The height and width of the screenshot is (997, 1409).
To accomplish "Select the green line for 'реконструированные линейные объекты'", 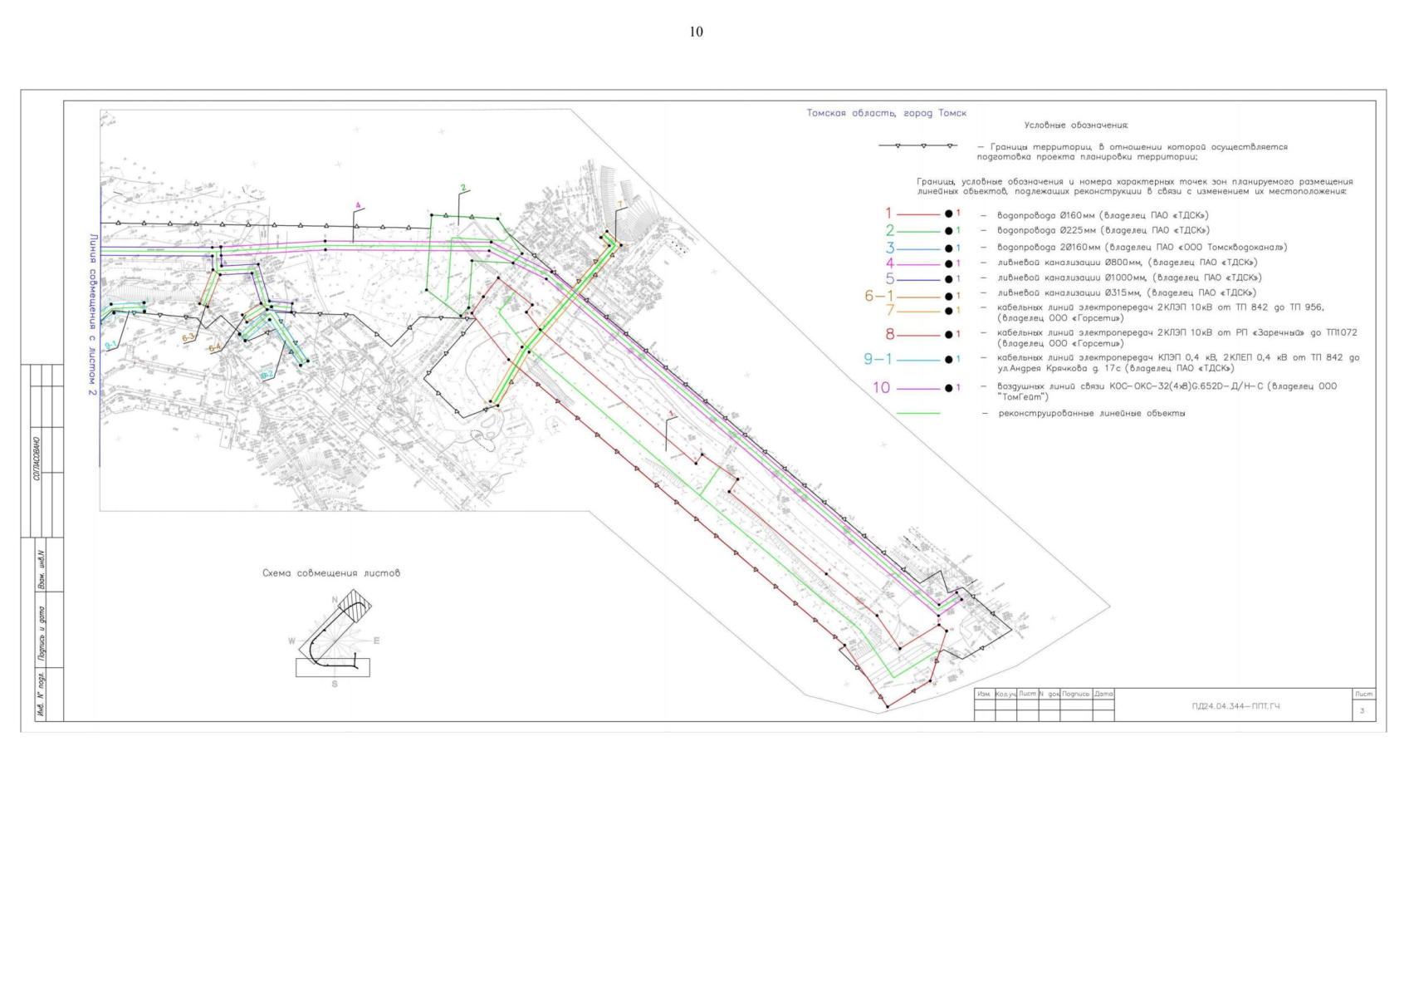I will (918, 414).
